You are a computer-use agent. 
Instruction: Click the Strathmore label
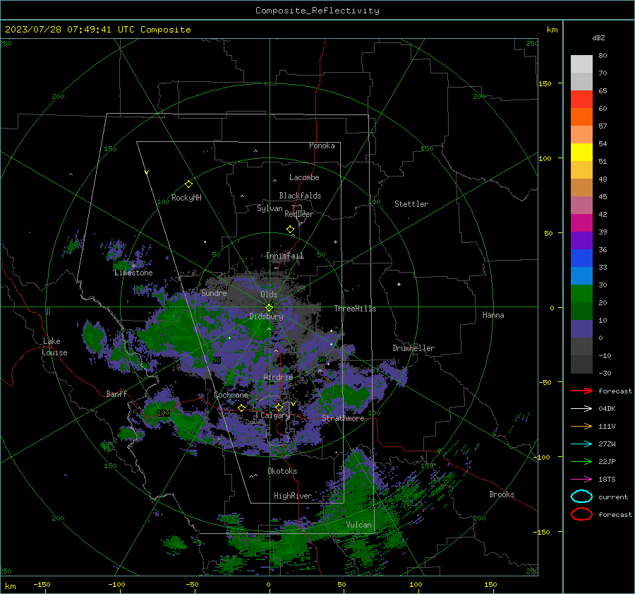tap(343, 418)
